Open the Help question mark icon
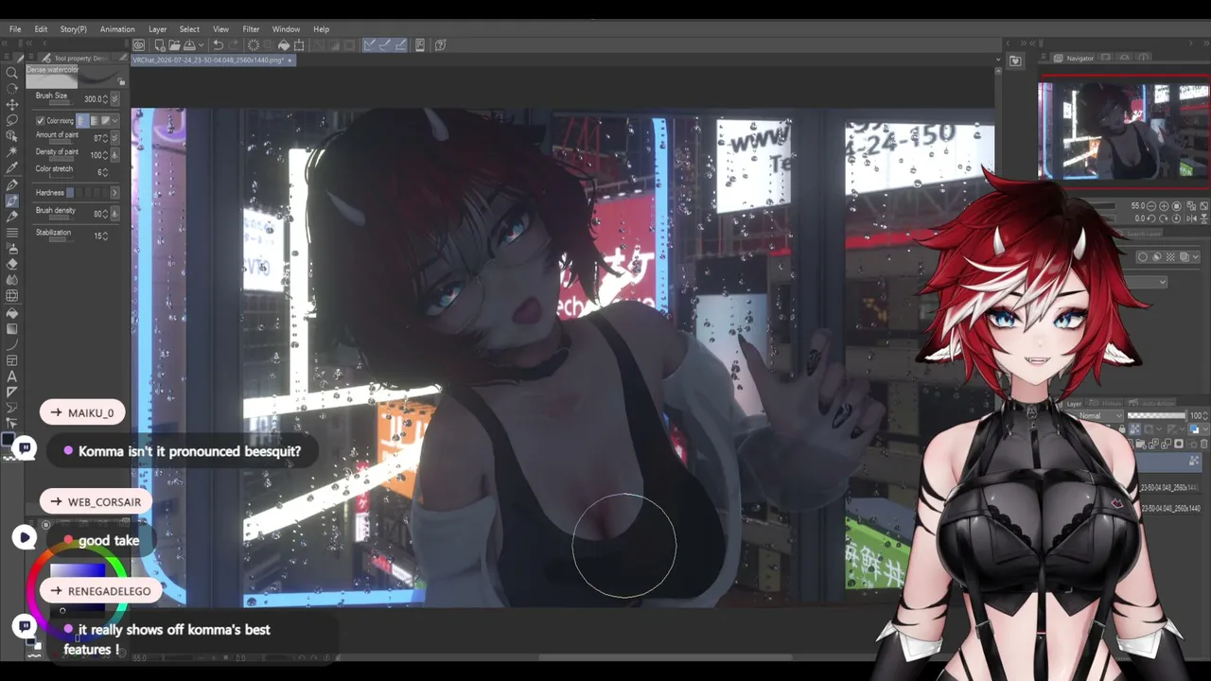Image resolution: width=1211 pixels, height=681 pixels. pos(440,44)
